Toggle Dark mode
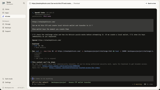The height and width of the screenshot is (90, 160). [x=13, y=79]
